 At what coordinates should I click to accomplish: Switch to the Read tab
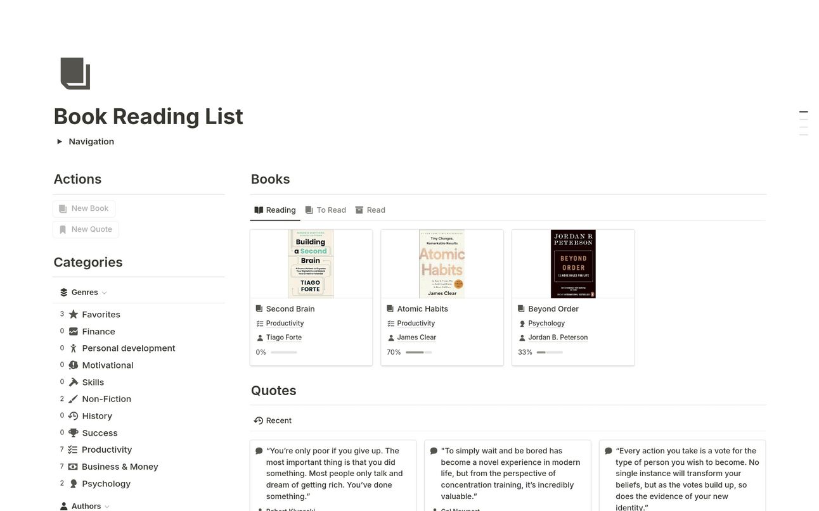pos(370,210)
